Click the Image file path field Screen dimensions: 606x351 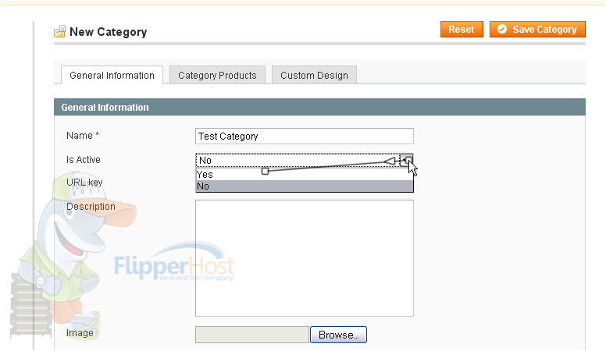(252, 335)
